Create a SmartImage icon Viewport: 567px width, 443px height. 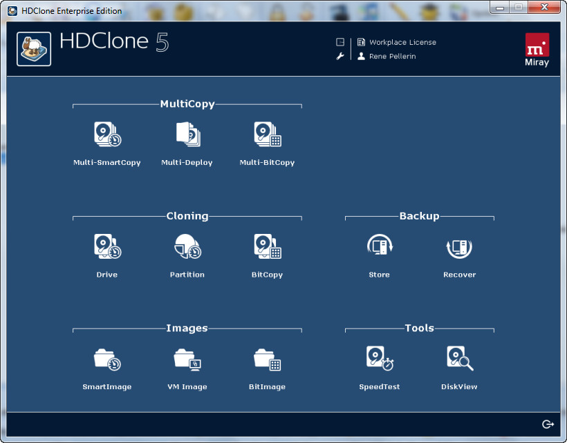(107, 360)
